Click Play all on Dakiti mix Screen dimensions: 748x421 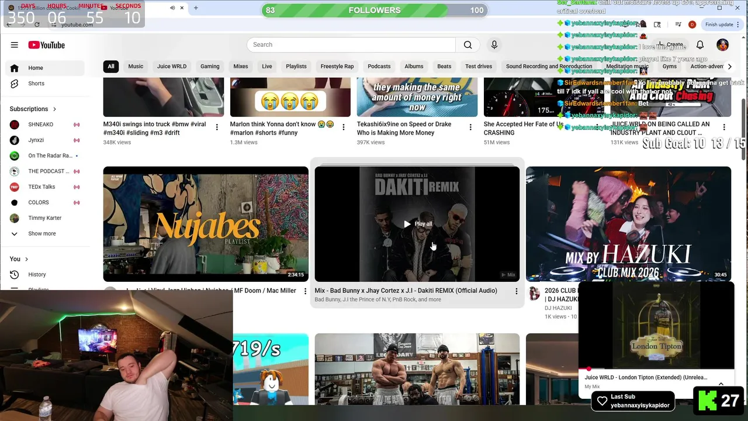(x=418, y=224)
